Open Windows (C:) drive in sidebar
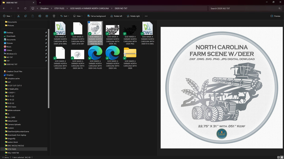 [12, 54]
